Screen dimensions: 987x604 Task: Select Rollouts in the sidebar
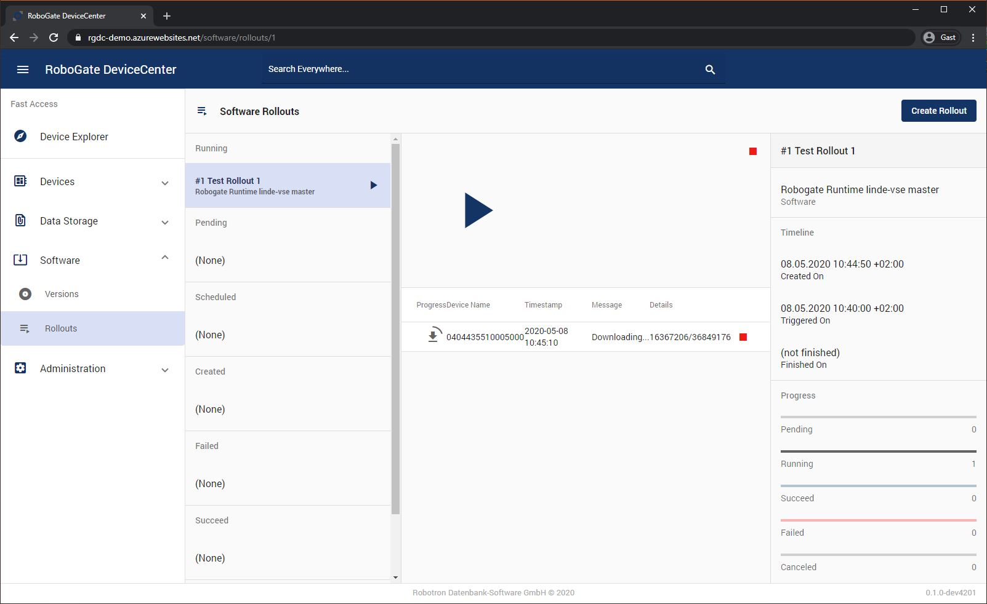[61, 328]
